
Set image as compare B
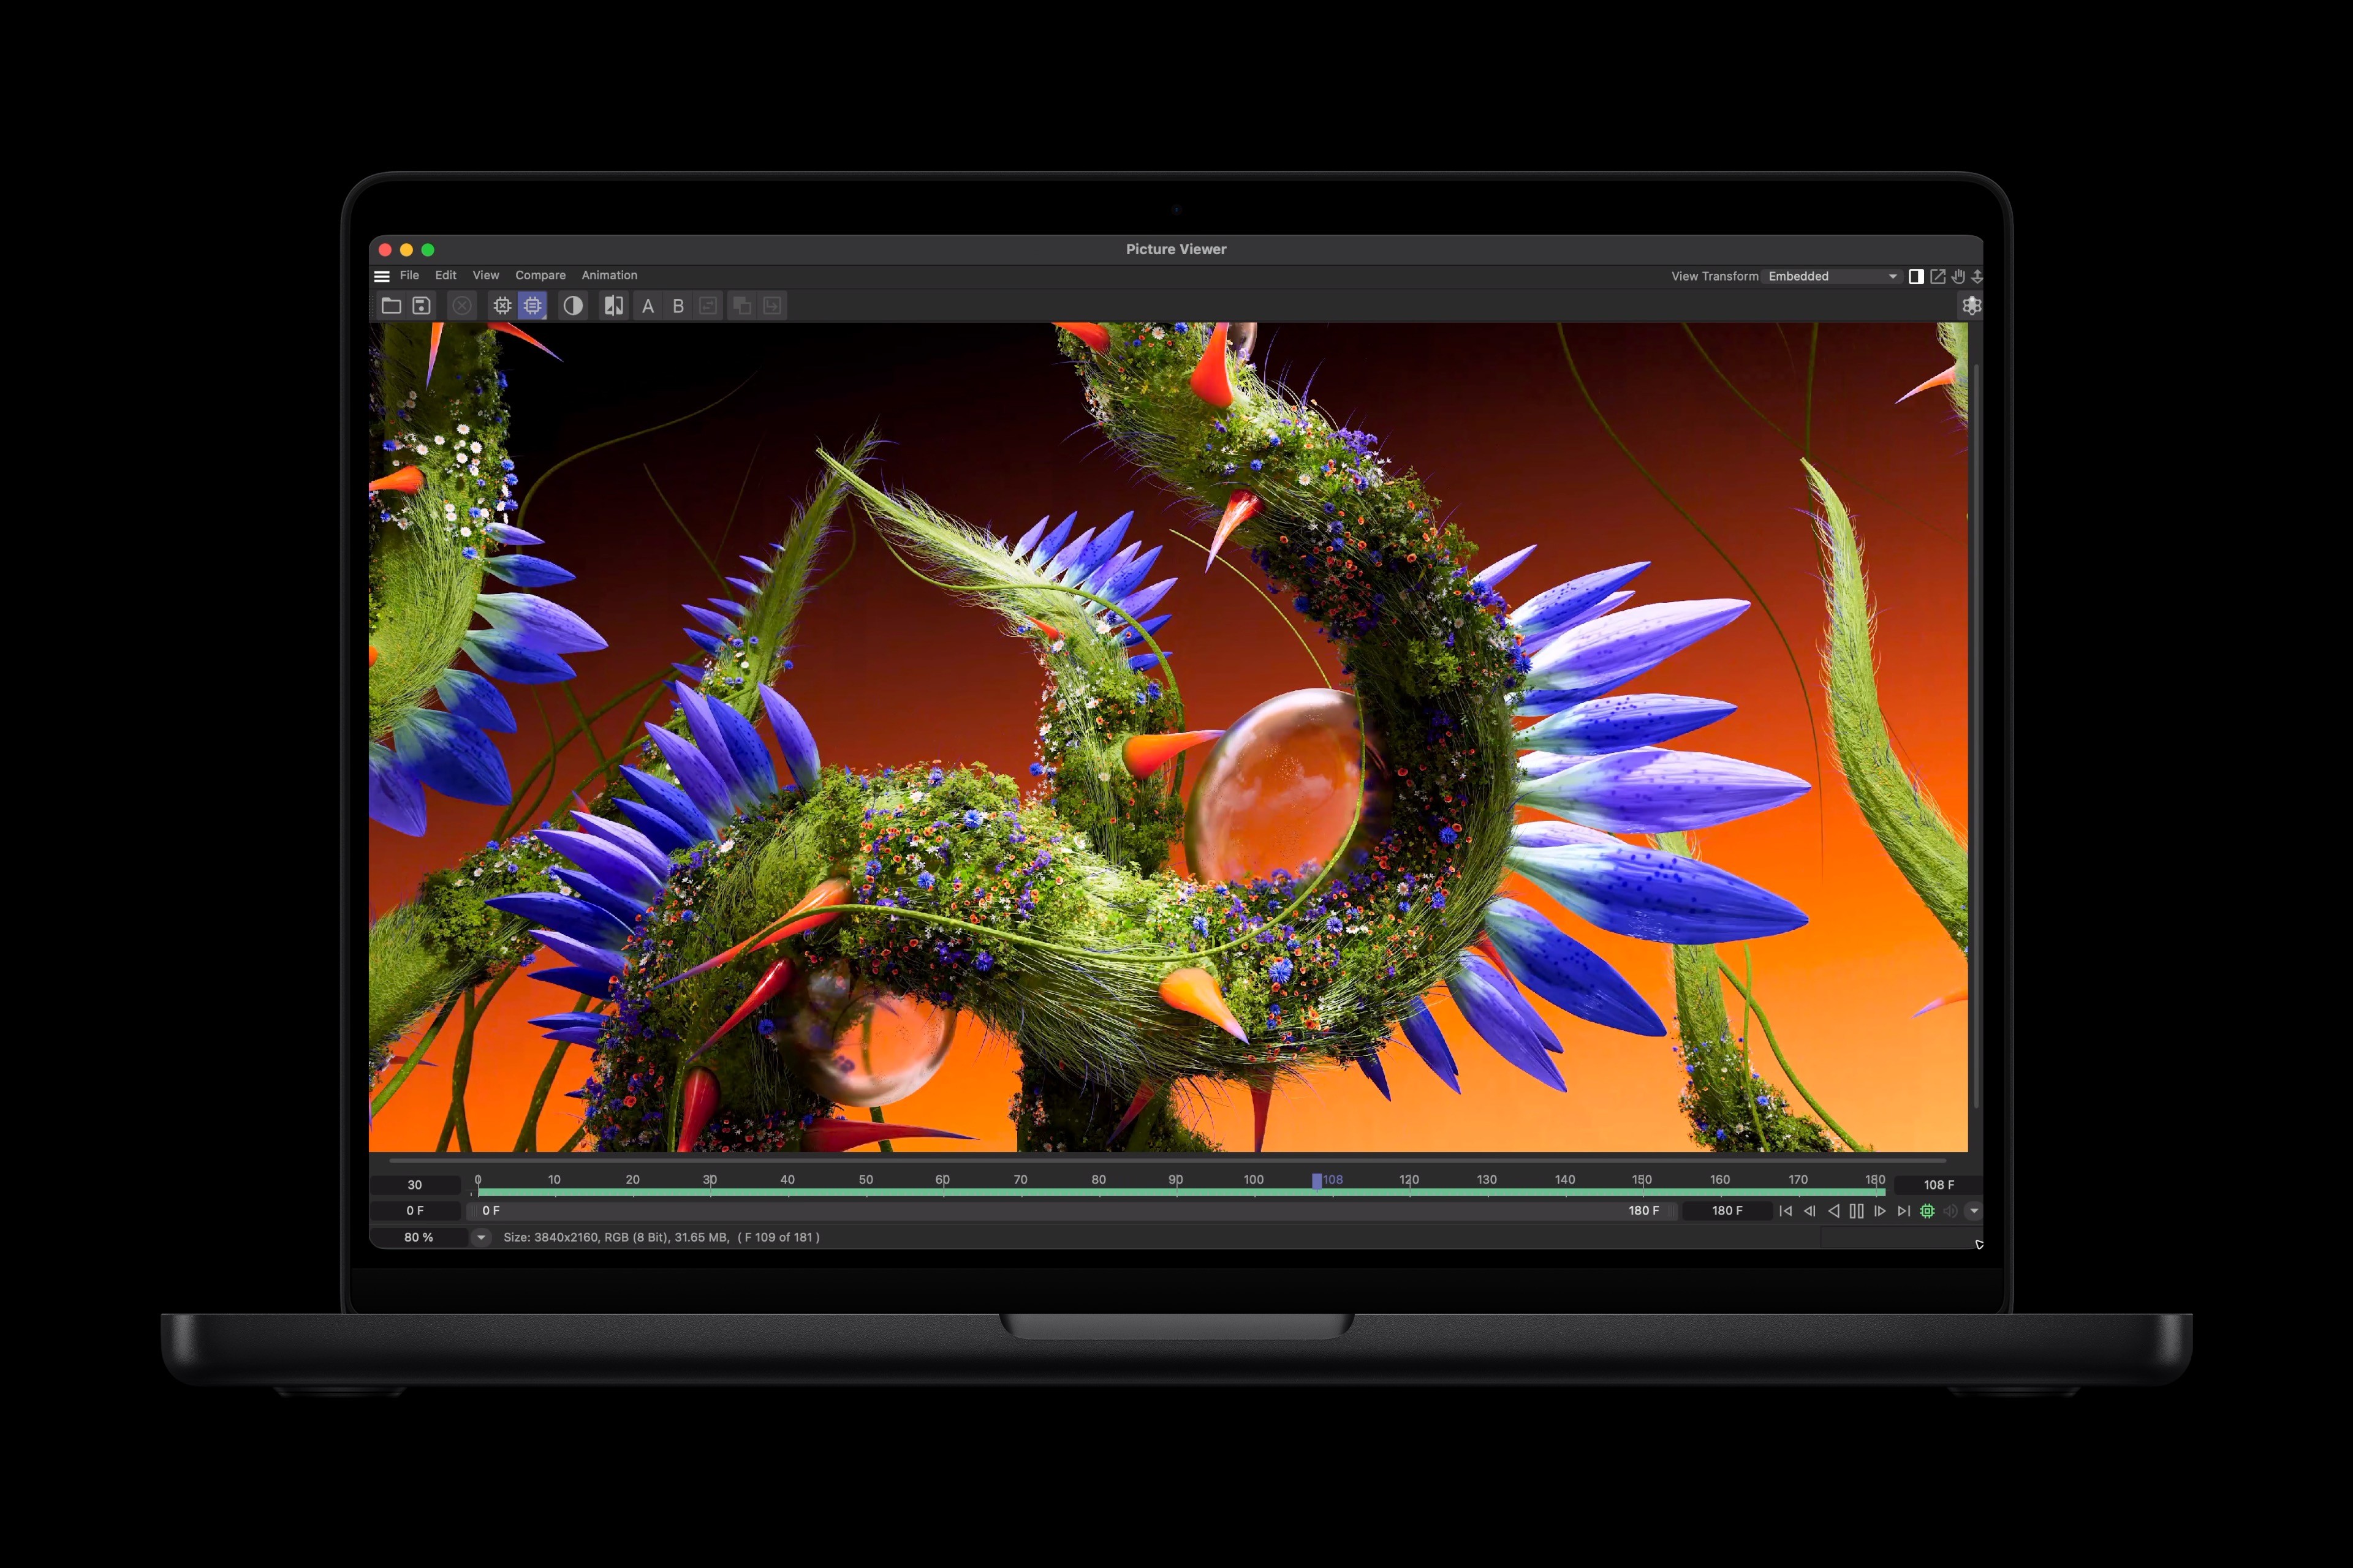coord(678,306)
